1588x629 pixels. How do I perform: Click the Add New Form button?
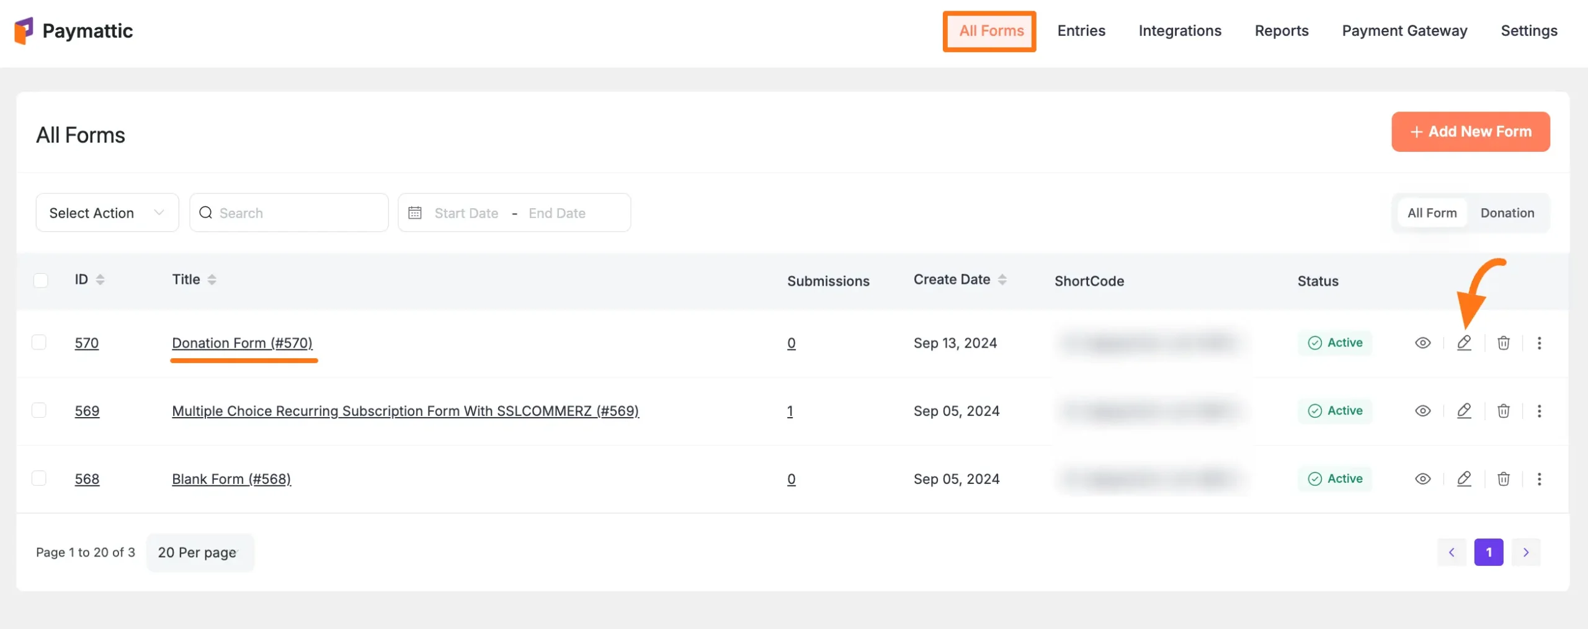pyautogui.click(x=1470, y=131)
